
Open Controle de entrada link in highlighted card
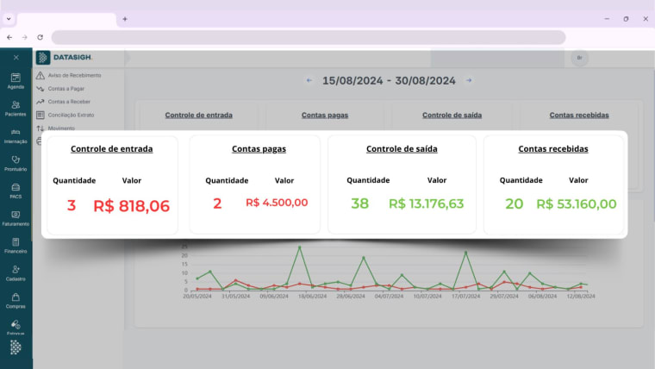click(111, 149)
